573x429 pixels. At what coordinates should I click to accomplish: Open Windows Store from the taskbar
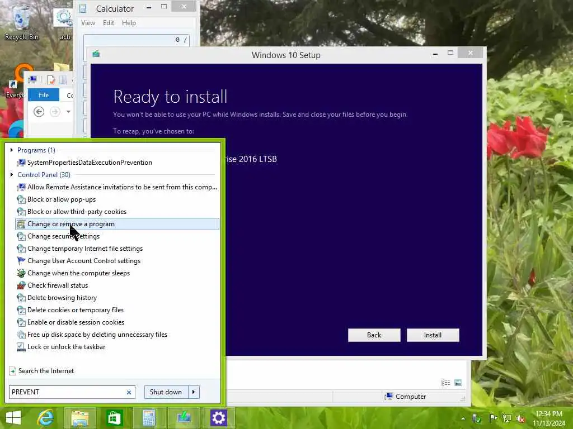point(114,418)
